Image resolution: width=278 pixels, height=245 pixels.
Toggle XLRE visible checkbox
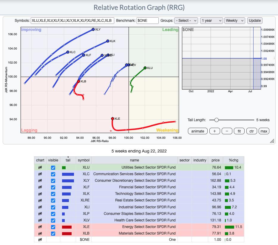[x=53, y=201]
